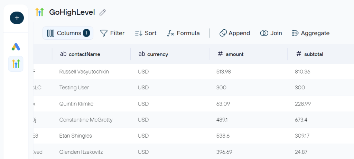Click the amount value 513.98

click(x=224, y=72)
